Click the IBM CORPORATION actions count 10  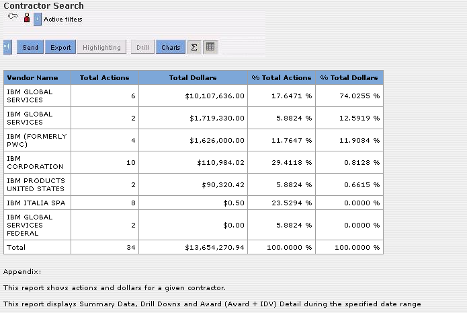click(x=105, y=162)
